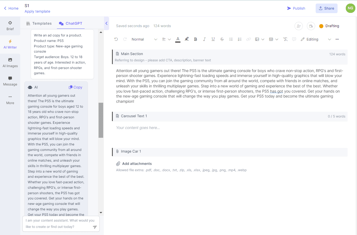The width and height of the screenshot is (357, 235).
Task: Click the '0 / 5 words' counter
Action: click(x=336, y=116)
